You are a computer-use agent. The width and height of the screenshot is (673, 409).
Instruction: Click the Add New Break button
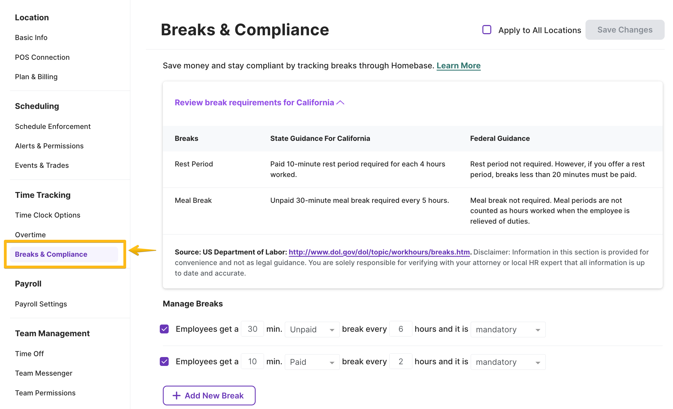pyautogui.click(x=209, y=395)
